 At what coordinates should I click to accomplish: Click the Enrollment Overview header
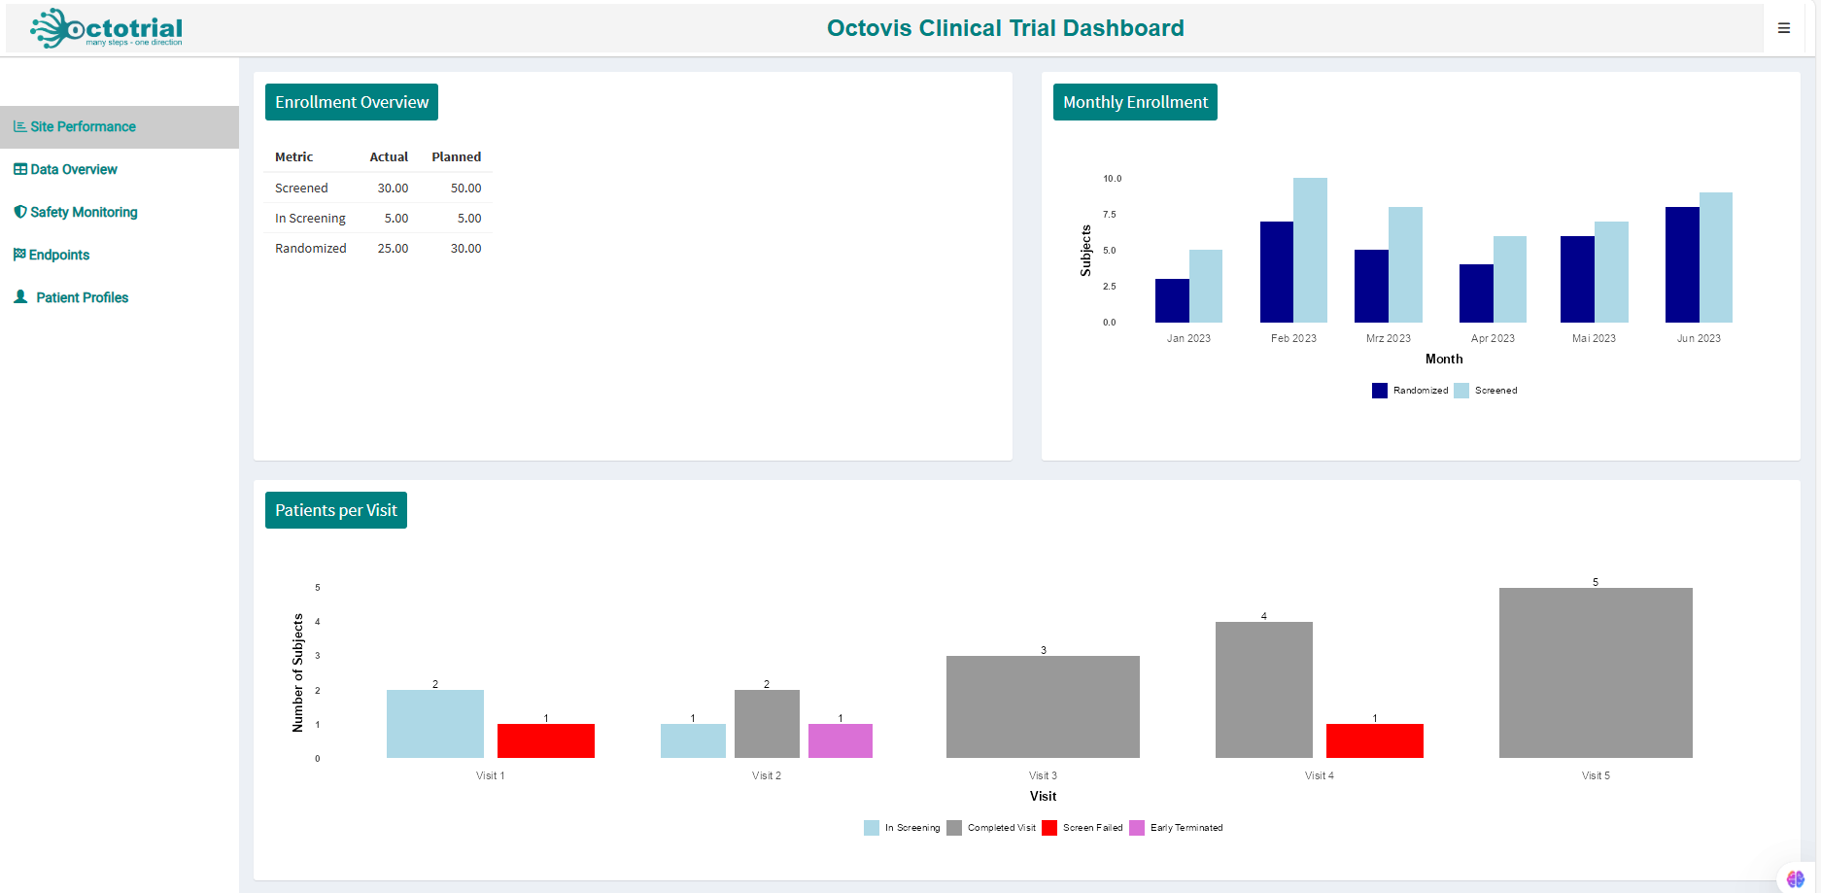[352, 102]
